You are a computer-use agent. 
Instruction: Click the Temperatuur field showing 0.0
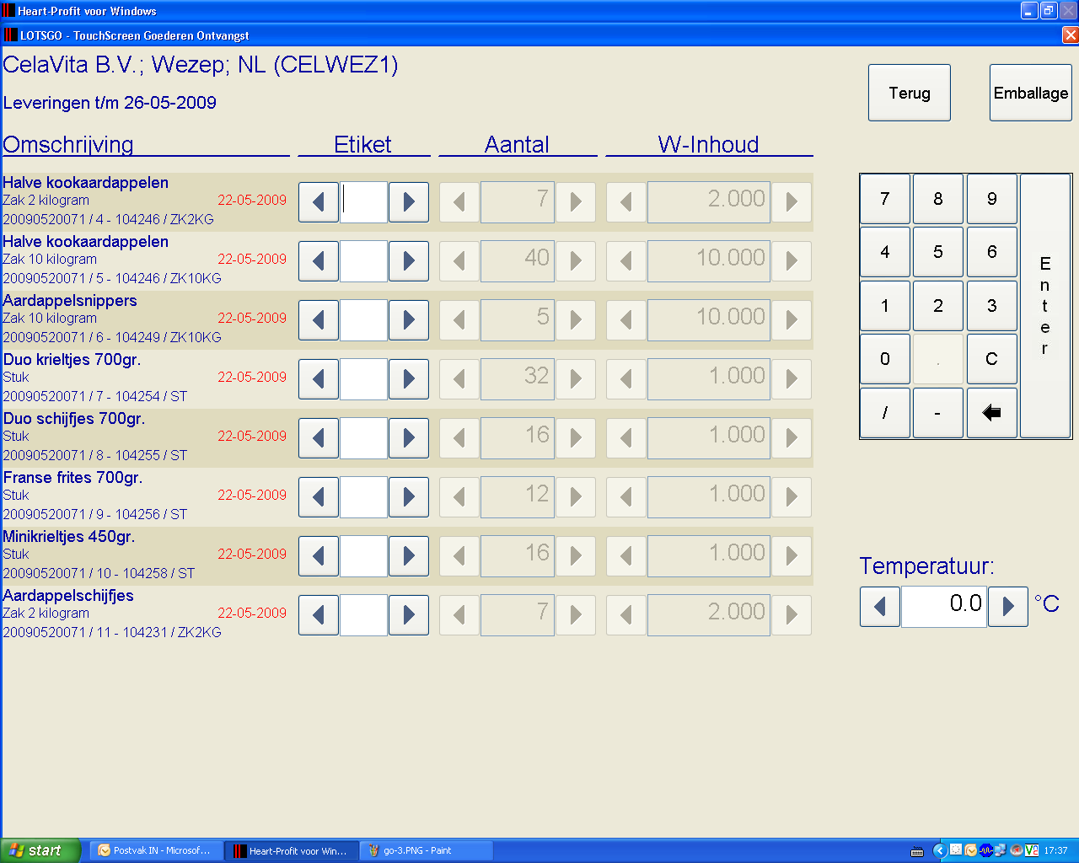click(944, 607)
